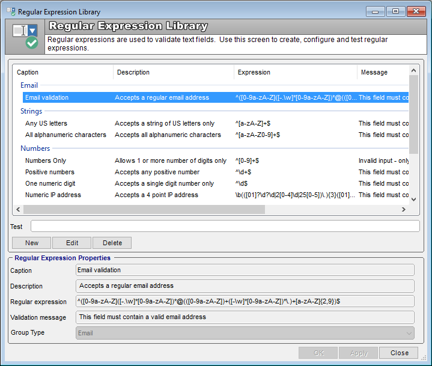Screen dimensions: 432x366
Task: Close the window with the red X
Action: pyautogui.click(x=416, y=11)
